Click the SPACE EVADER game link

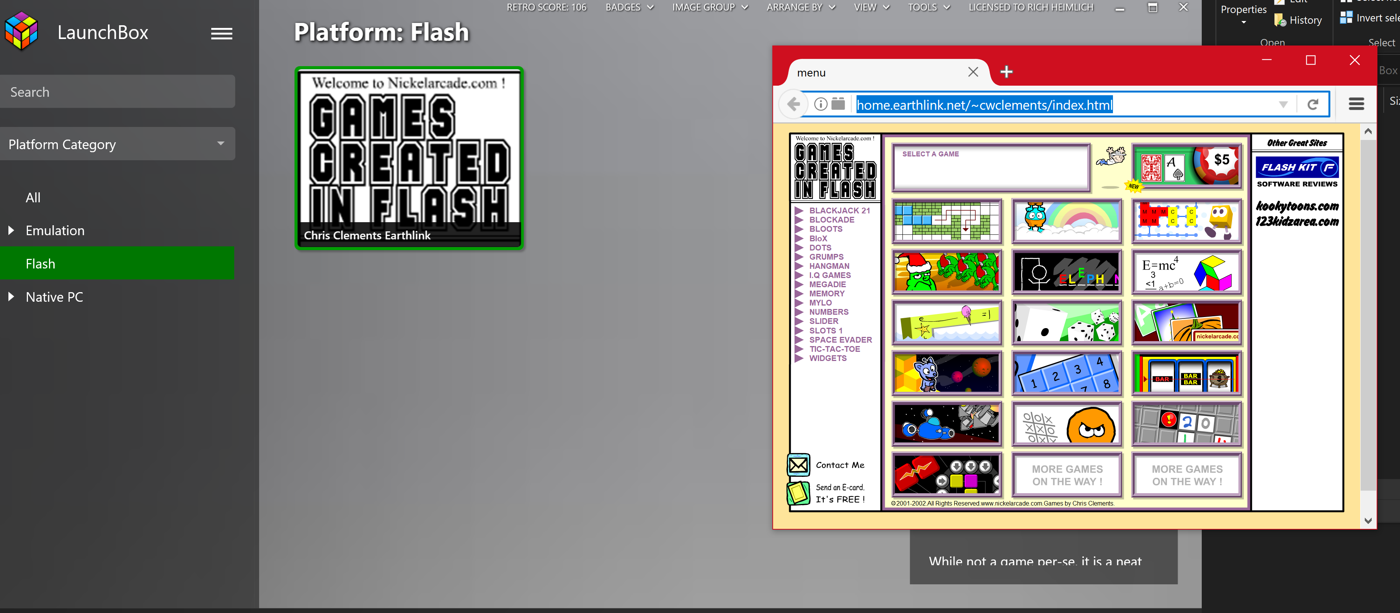pyautogui.click(x=840, y=339)
